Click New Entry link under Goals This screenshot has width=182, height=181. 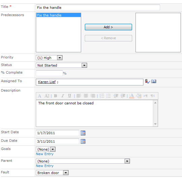pyautogui.click(x=45, y=154)
